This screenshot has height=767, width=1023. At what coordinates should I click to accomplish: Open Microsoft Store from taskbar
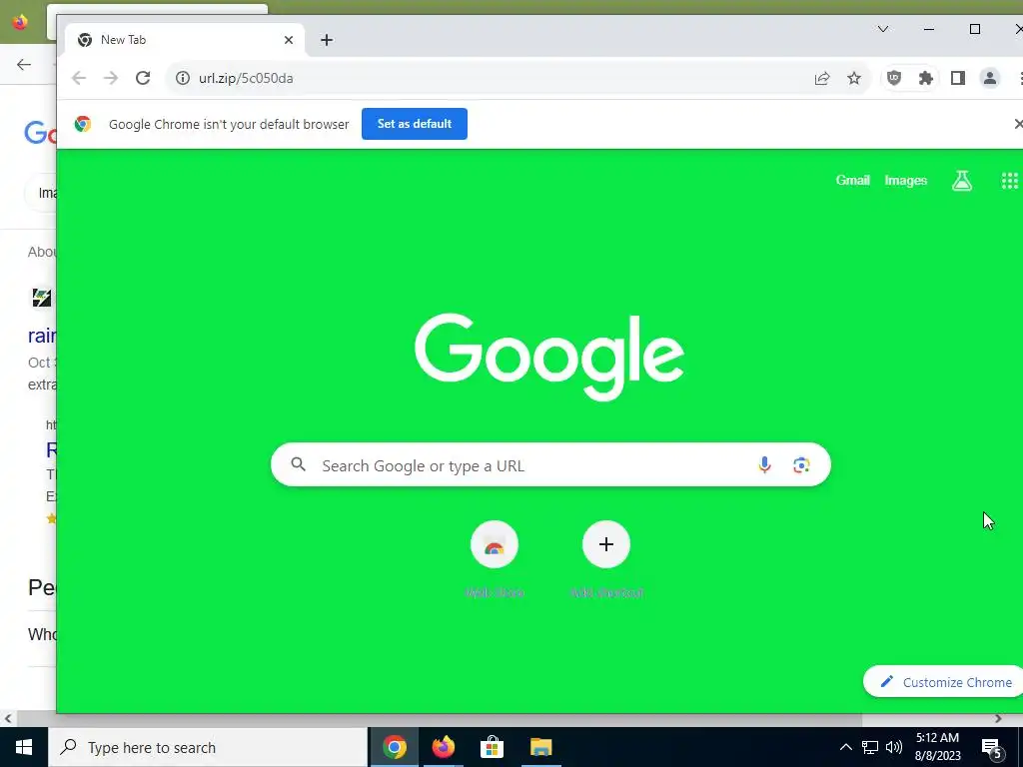tap(492, 747)
